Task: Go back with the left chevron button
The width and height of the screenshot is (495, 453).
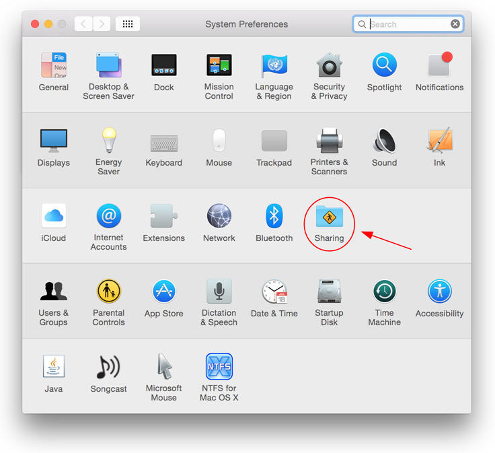Action: pos(83,24)
